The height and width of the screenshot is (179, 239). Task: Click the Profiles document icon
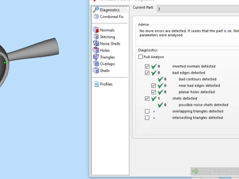click(x=96, y=84)
